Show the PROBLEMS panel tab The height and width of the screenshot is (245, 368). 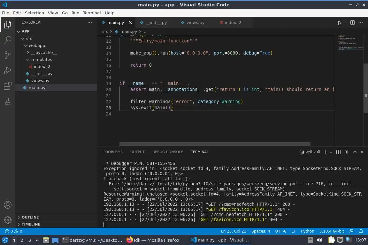[x=113, y=152]
